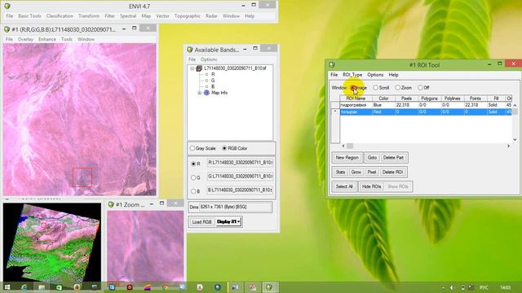The image size is (522, 293).
Task: Click the volume speaker tray icon
Action: coord(453,287)
